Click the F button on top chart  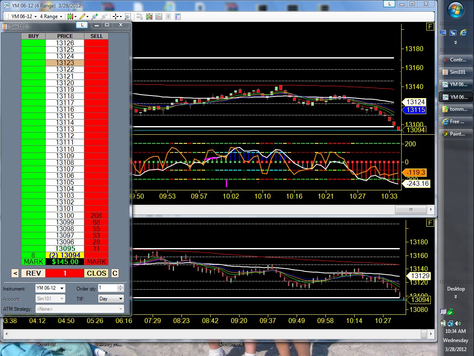click(430, 27)
